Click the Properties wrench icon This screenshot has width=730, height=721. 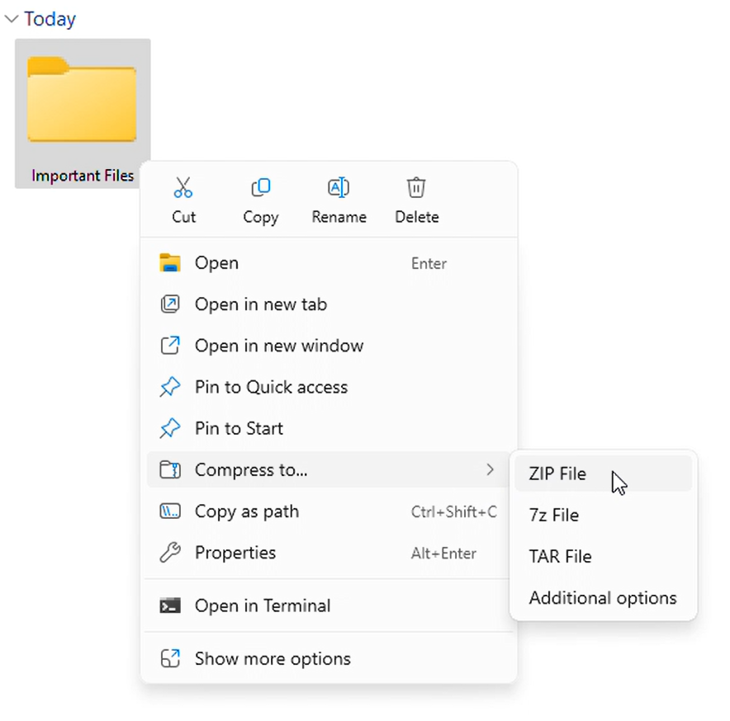pos(170,553)
